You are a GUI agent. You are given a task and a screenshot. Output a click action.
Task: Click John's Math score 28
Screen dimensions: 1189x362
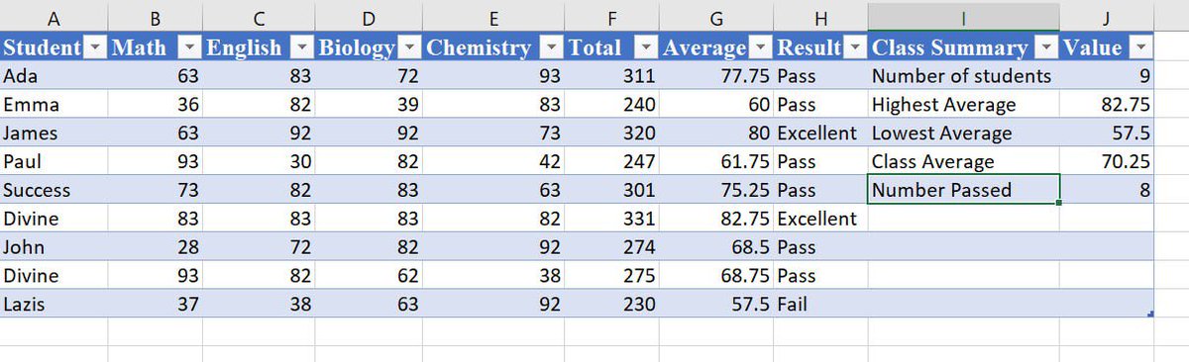tap(155, 247)
